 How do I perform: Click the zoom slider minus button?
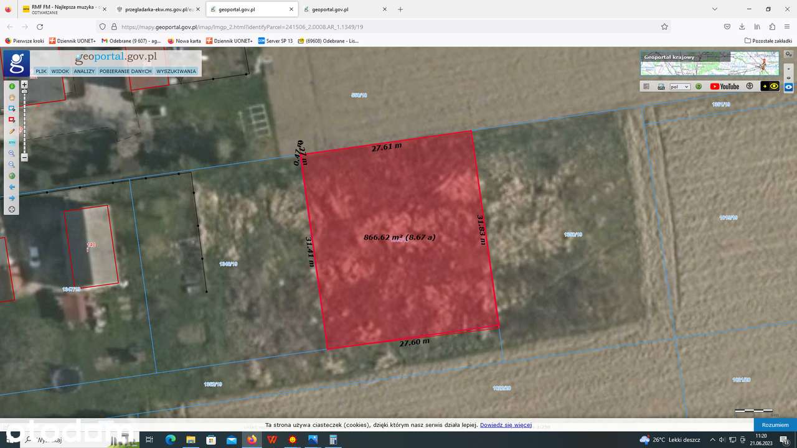click(24, 157)
